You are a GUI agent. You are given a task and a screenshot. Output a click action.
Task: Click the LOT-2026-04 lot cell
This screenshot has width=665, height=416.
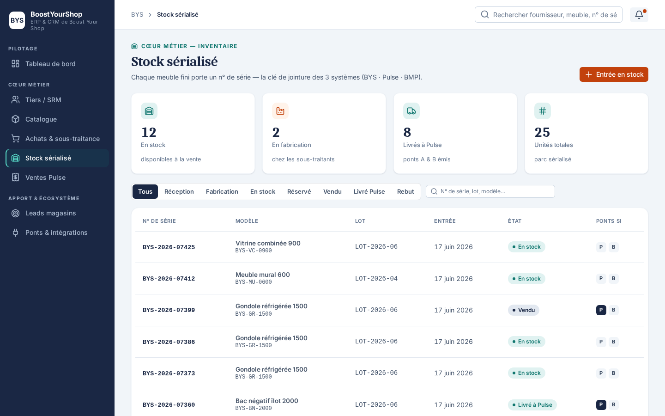click(x=376, y=279)
